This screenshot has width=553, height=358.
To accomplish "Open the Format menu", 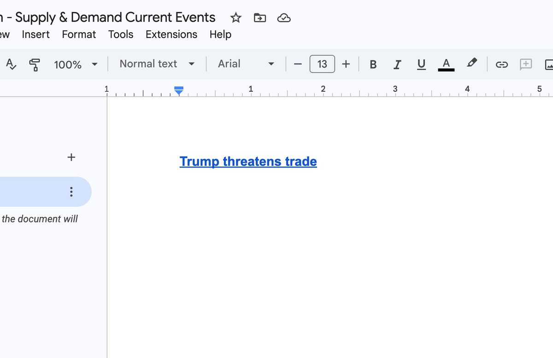I will click(x=79, y=35).
